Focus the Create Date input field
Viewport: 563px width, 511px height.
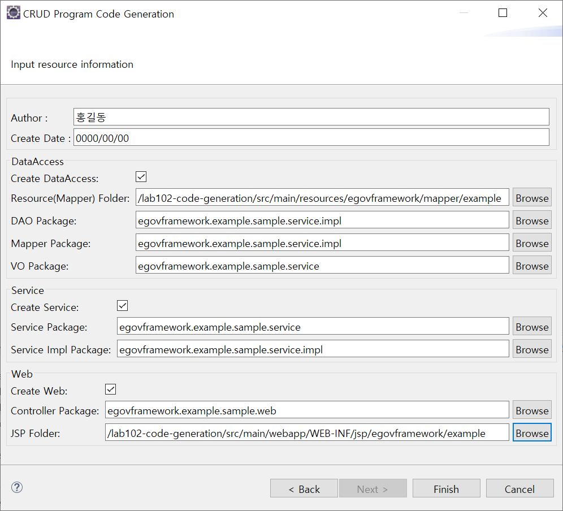pyautogui.click(x=311, y=137)
